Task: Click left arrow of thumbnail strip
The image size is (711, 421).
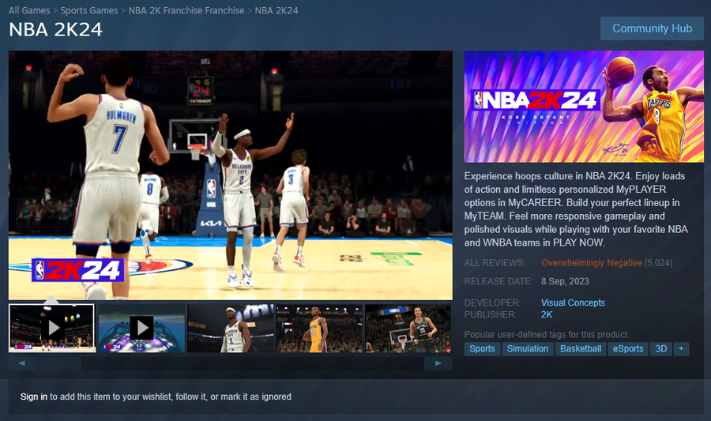Action: [22, 363]
